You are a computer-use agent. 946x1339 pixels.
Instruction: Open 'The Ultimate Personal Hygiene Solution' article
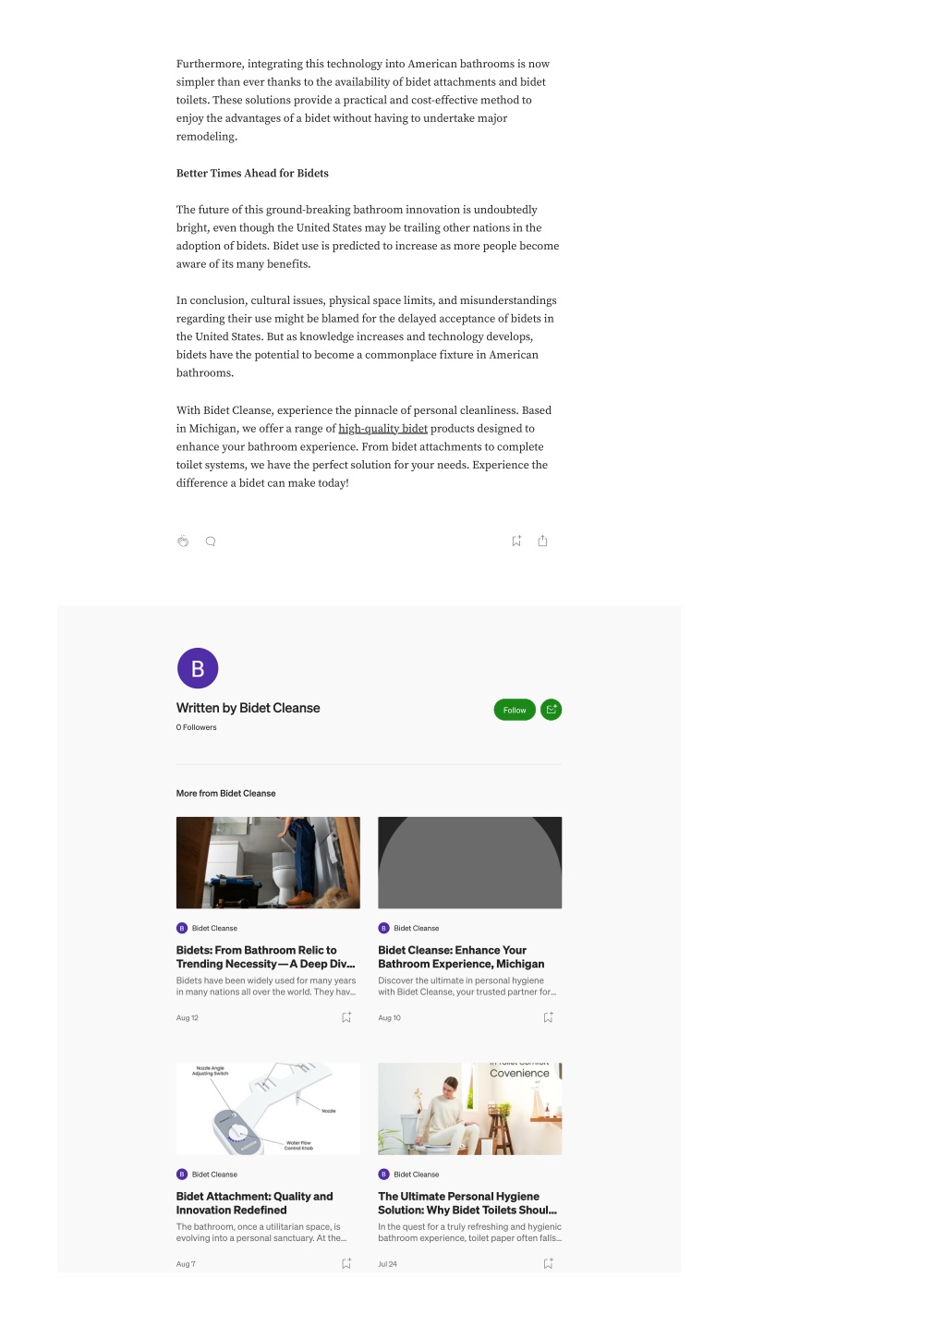(467, 1203)
